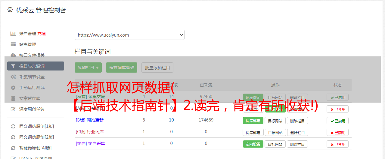The image size is (385, 159).
Task: Click the database icon for 文章暂存库
Action: tap(13, 98)
